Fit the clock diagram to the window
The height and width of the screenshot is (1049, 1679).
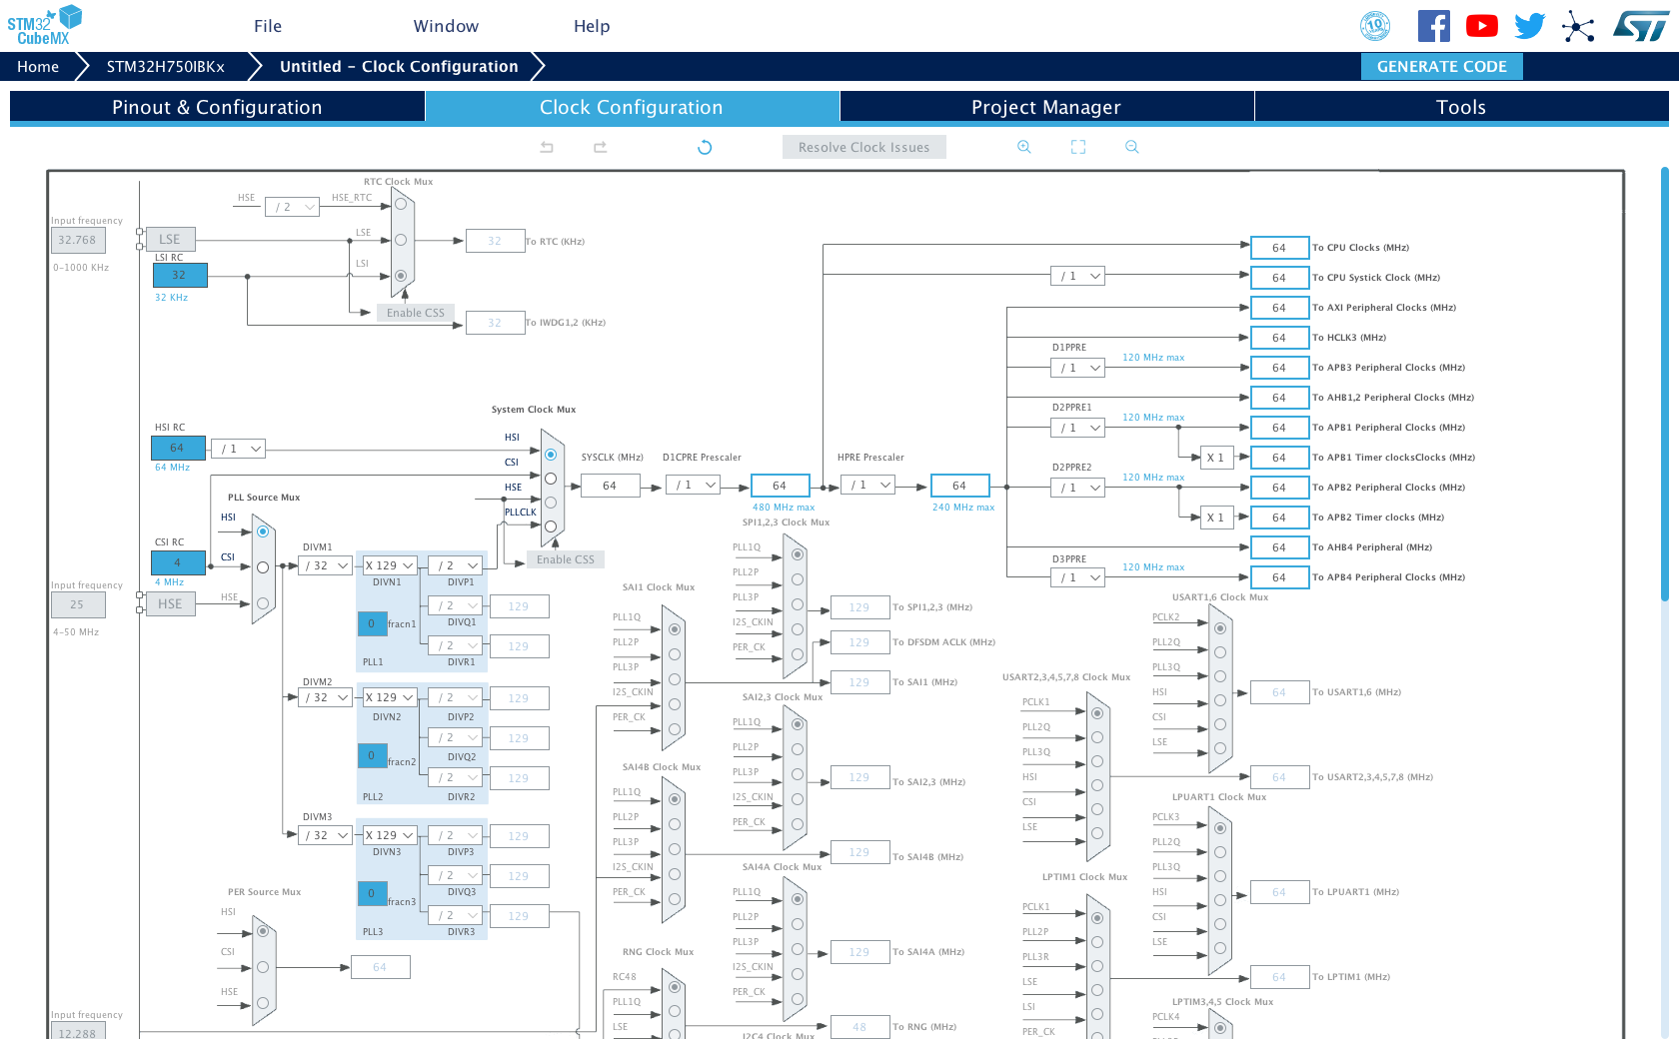1078,147
